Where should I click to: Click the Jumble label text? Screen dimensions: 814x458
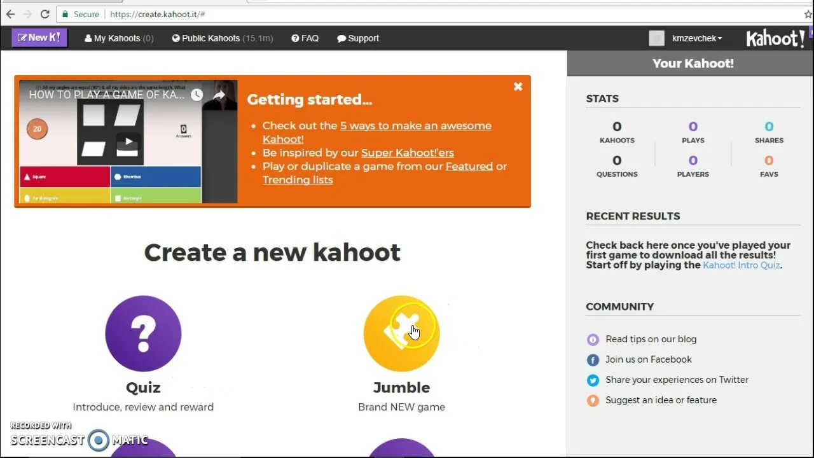tap(401, 387)
